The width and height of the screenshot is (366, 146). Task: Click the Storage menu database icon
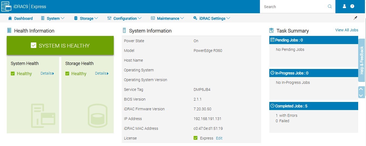tap(76, 18)
